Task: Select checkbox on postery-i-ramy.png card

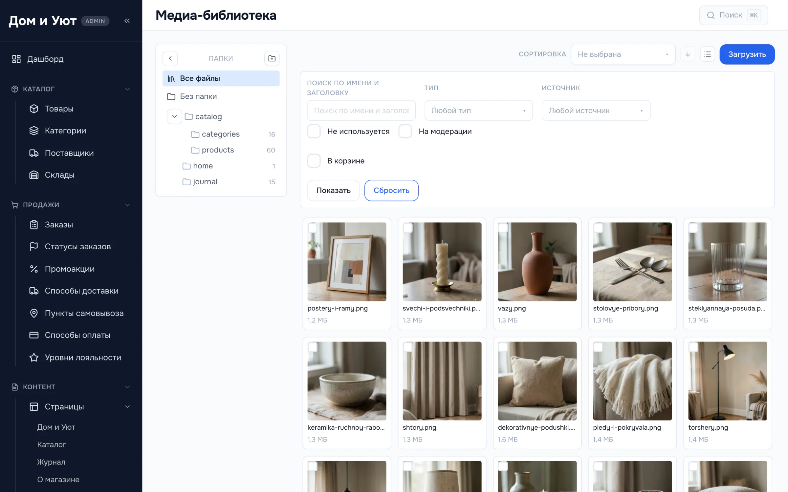Action: [313, 228]
